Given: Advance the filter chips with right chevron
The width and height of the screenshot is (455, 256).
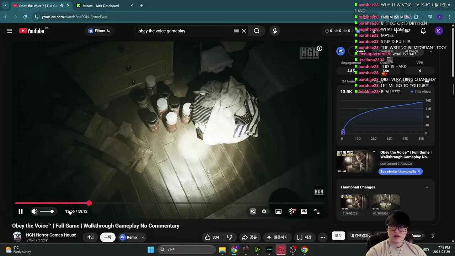Looking at the screenshot, I should click(433, 236).
